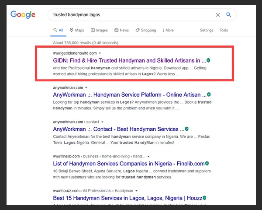
Task: Click the snippet beginning '18 Bolaji Banwo Street'
Action: point(132,174)
